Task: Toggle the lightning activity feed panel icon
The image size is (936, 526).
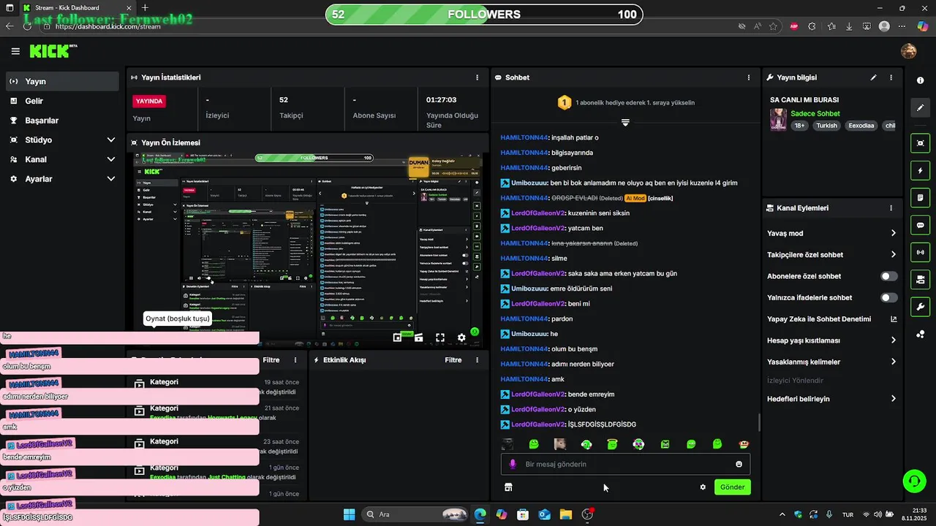Action: (x=920, y=170)
